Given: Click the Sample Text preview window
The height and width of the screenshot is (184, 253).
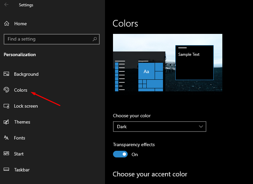Looking at the screenshot, I should pos(194,62).
